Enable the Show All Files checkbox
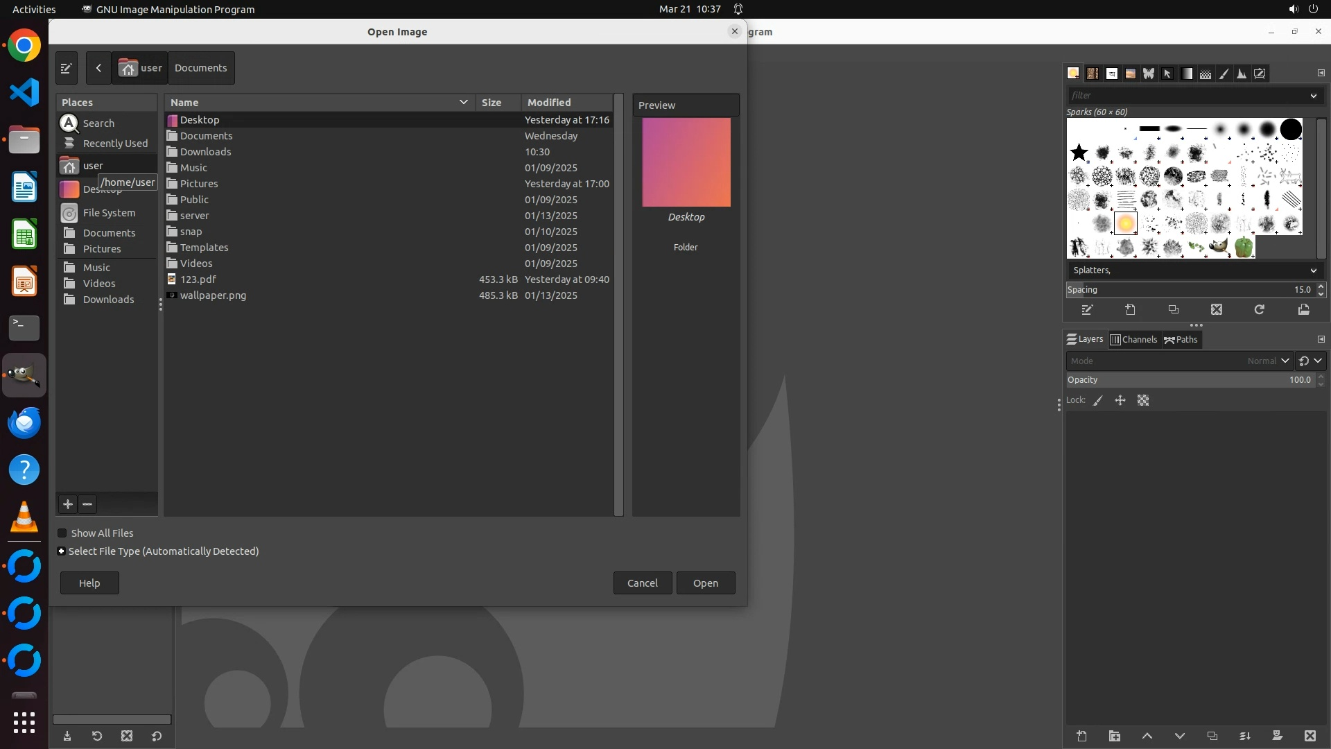 click(62, 533)
